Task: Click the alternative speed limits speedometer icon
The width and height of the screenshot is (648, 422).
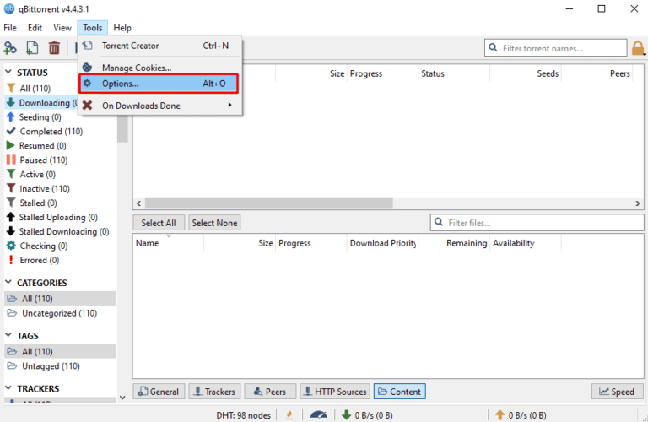Action: click(318, 414)
